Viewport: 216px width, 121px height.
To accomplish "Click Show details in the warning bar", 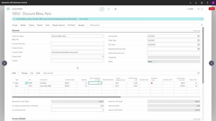I will point(84,19).
